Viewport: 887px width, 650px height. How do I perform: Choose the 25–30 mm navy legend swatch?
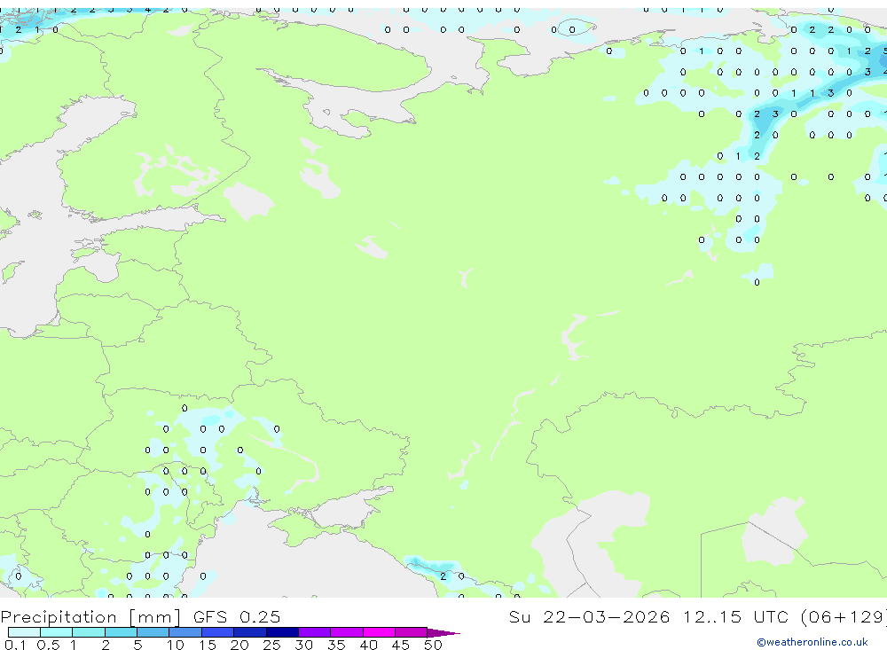click(x=282, y=632)
